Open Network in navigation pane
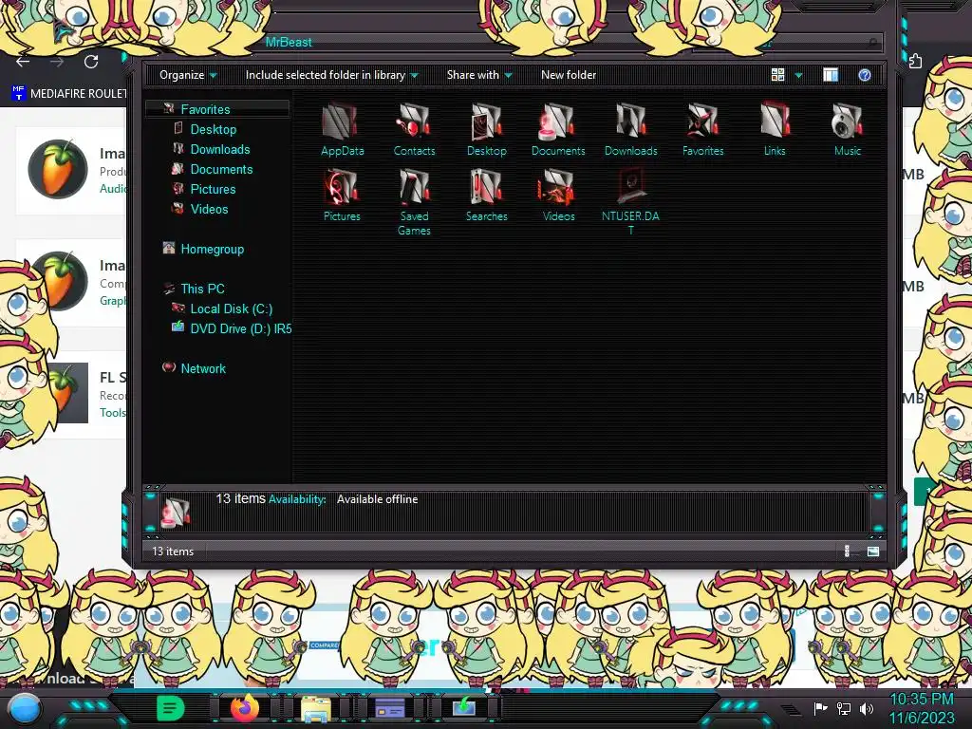 point(203,368)
